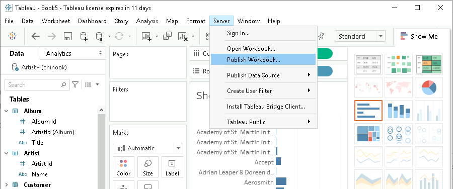The image size is (453, 189).
Task: Open the Label marks card
Action: (172, 167)
